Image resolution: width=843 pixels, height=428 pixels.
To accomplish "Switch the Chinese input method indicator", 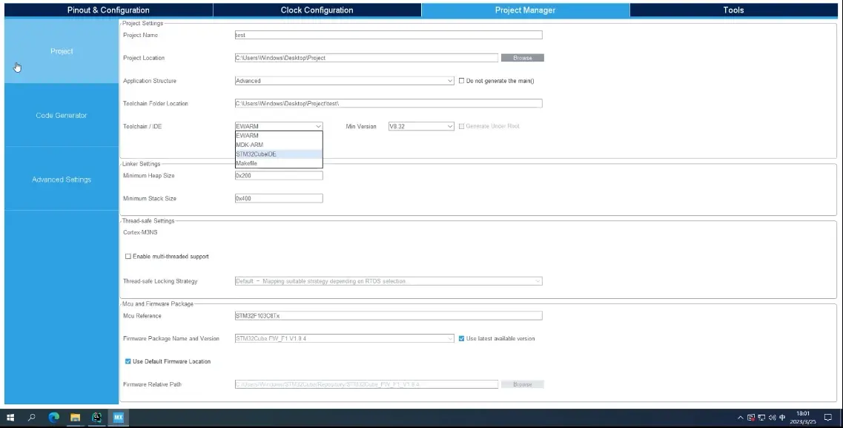I will (782, 418).
